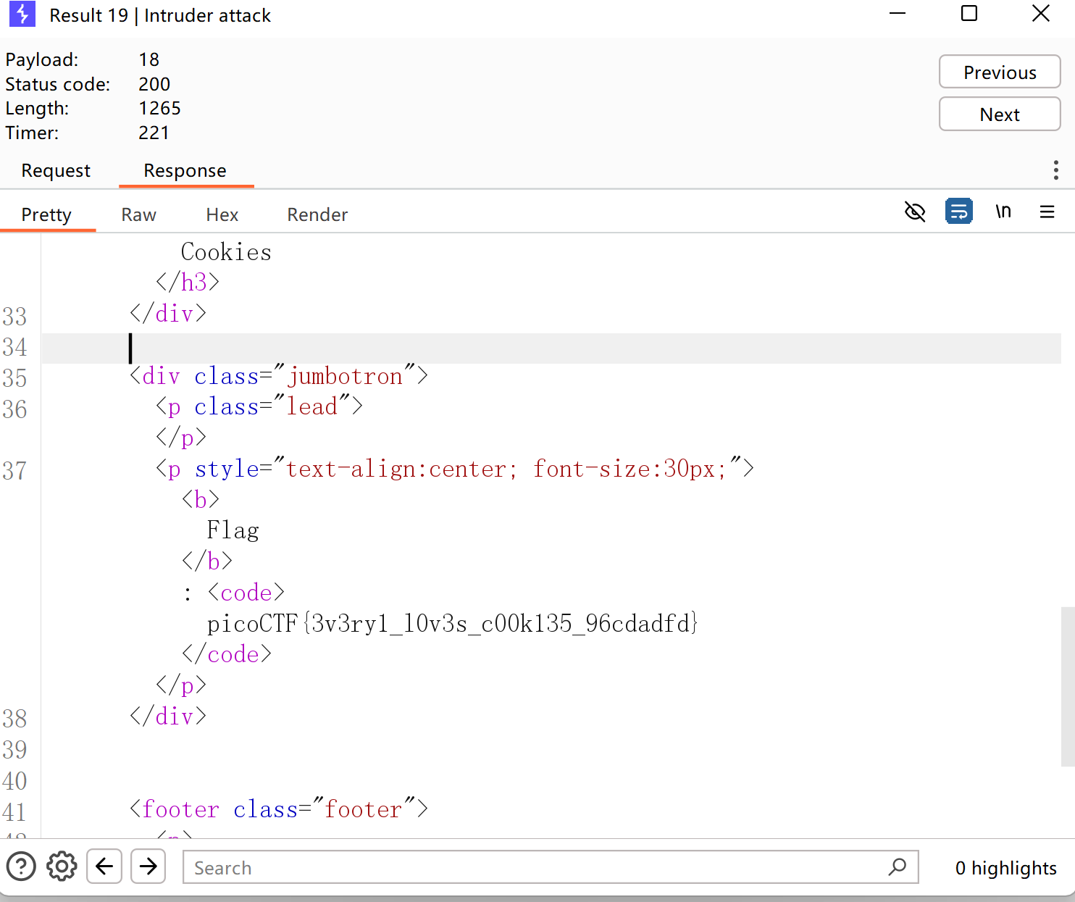
Task: Click the length value 1265
Action: point(159,109)
